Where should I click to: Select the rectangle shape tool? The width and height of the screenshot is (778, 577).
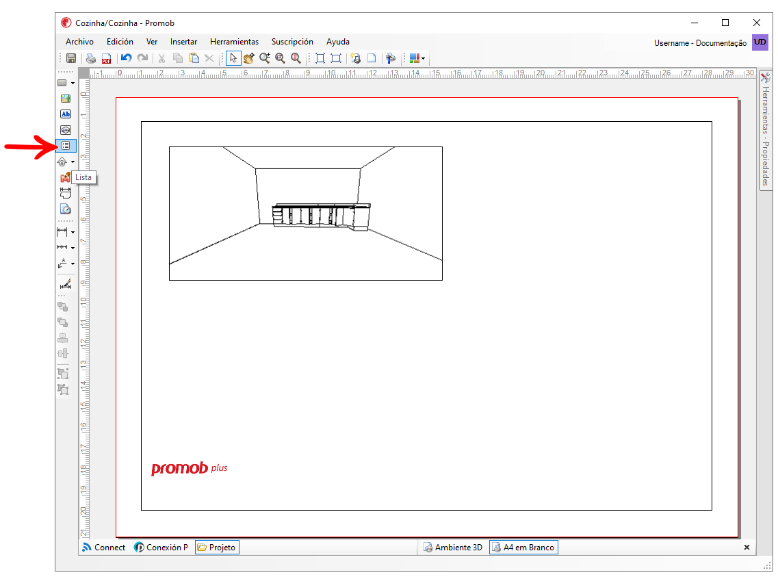pos(62,83)
